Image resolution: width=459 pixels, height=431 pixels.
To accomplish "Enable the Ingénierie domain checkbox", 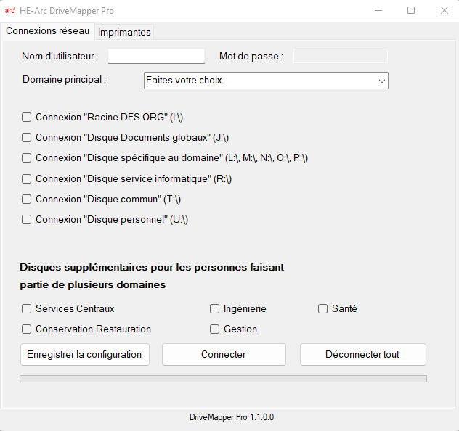I will coord(214,309).
